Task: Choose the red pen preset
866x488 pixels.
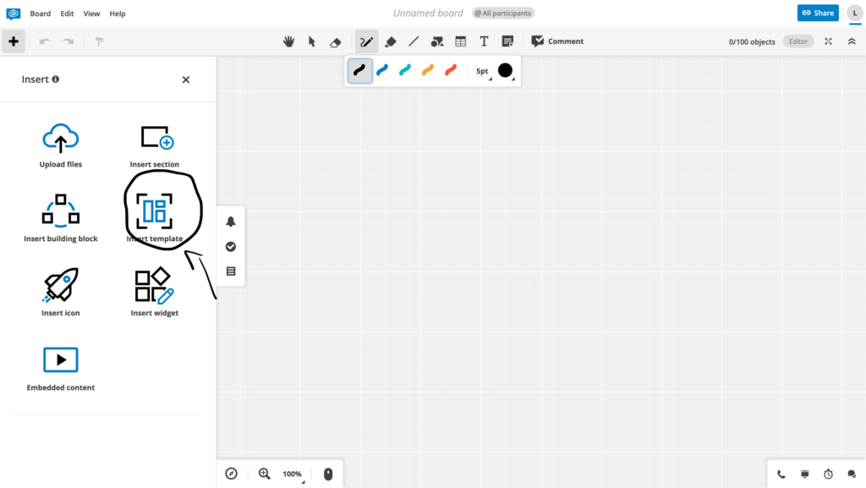Action: [451, 70]
